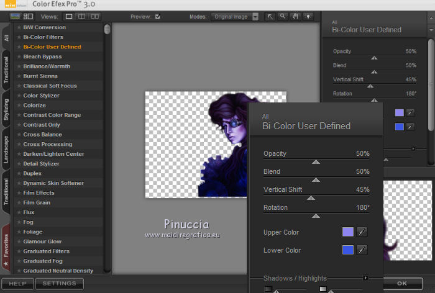Toggle favorite star for Burnt Sienna
The height and width of the screenshot is (293, 435).
coord(19,76)
